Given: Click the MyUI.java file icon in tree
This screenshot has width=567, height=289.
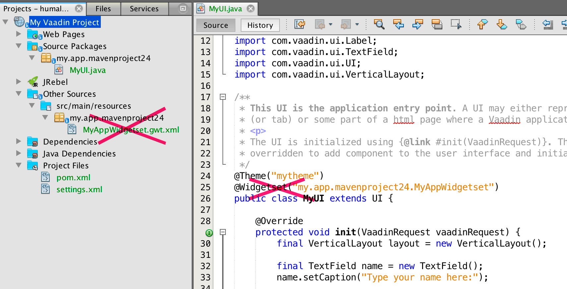Looking at the screenshot, I should pyautogui.click(x=59, y=70).
